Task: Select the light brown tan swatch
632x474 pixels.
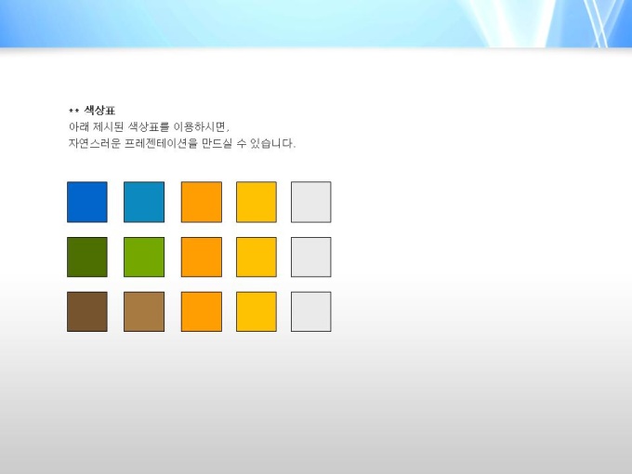Action: (144, 312)
